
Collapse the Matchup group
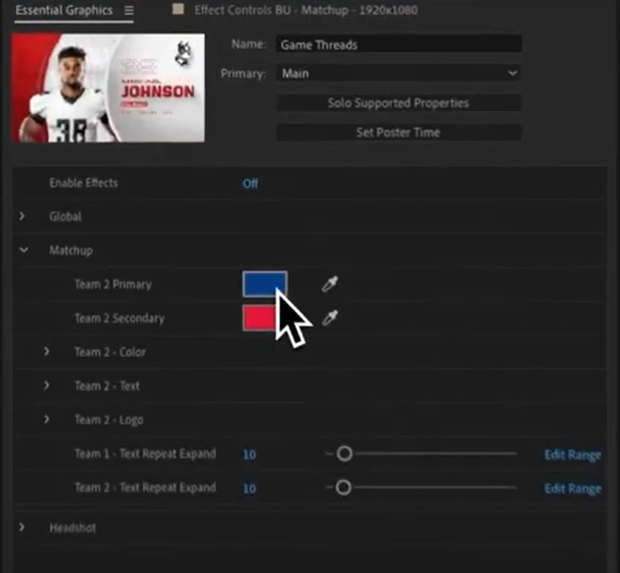pos(22,251)
